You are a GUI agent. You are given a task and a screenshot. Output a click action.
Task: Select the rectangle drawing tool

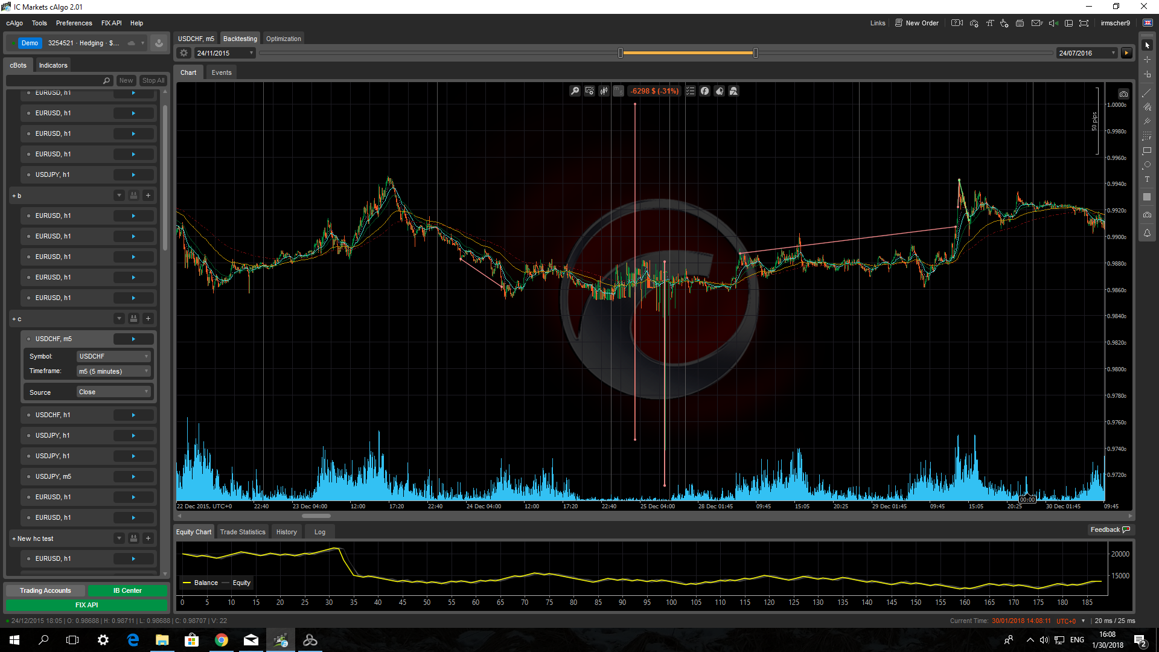1147,150
